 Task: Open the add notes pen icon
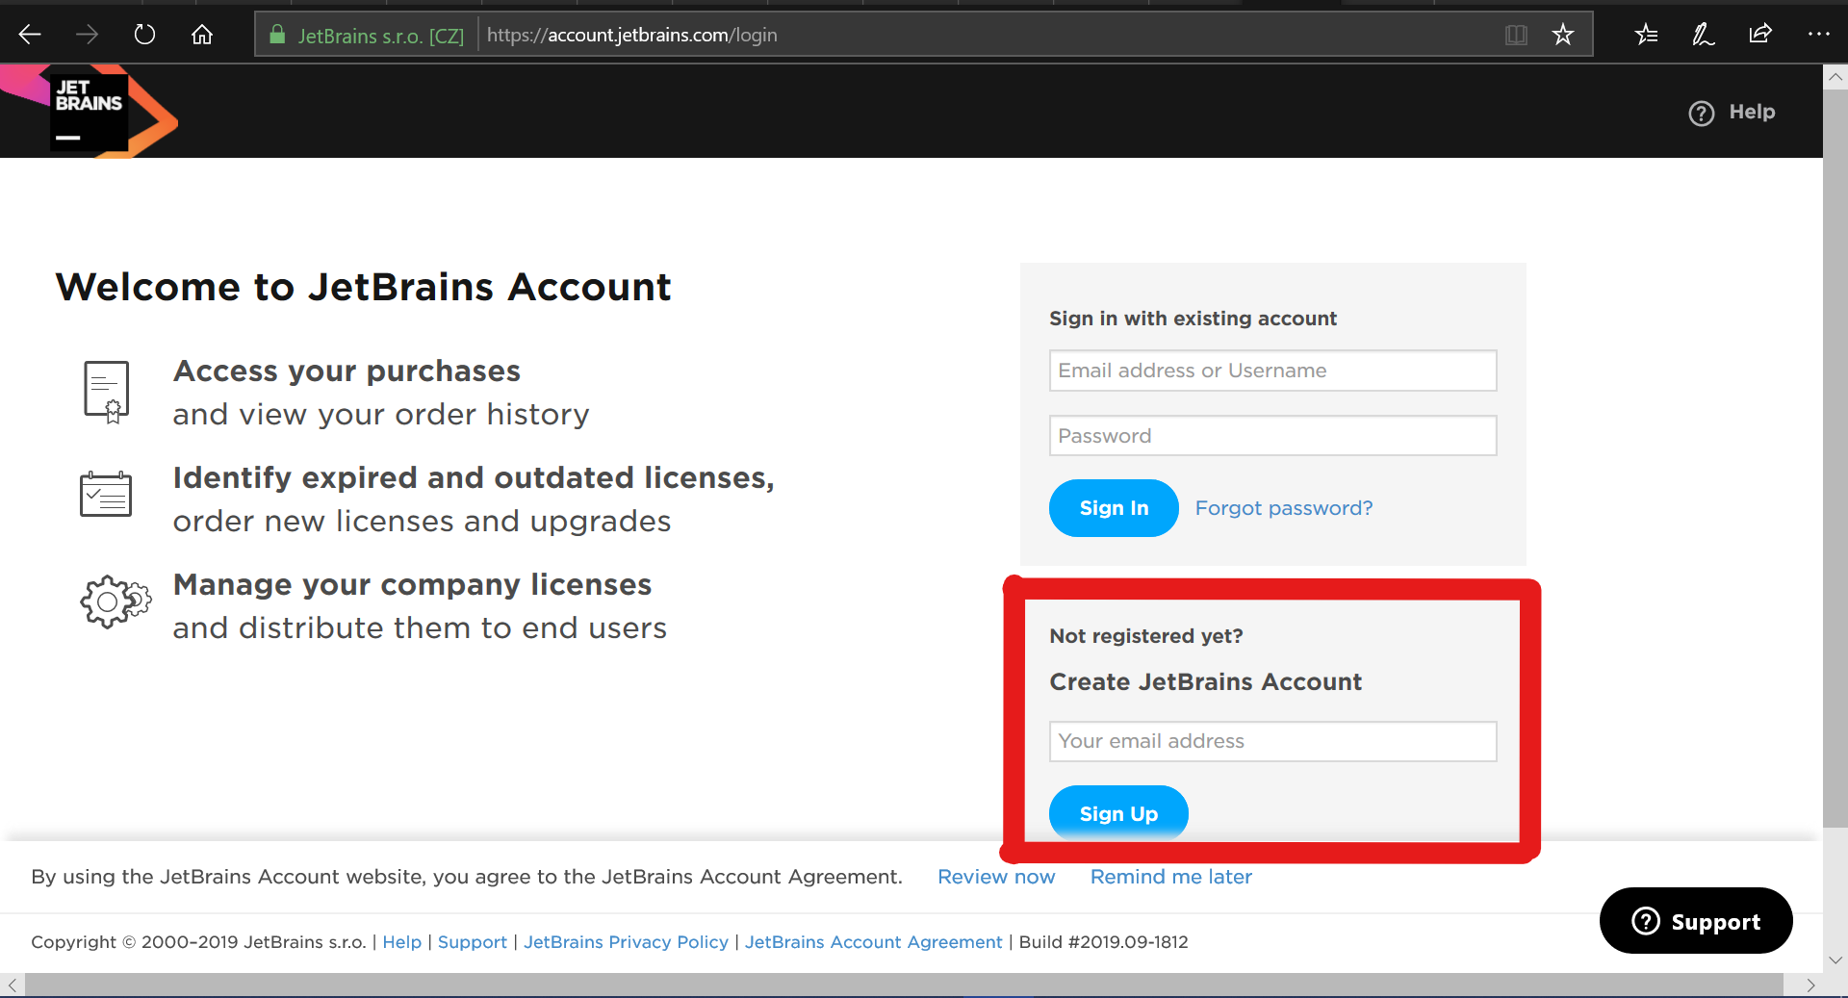[x=1703, y=35]
